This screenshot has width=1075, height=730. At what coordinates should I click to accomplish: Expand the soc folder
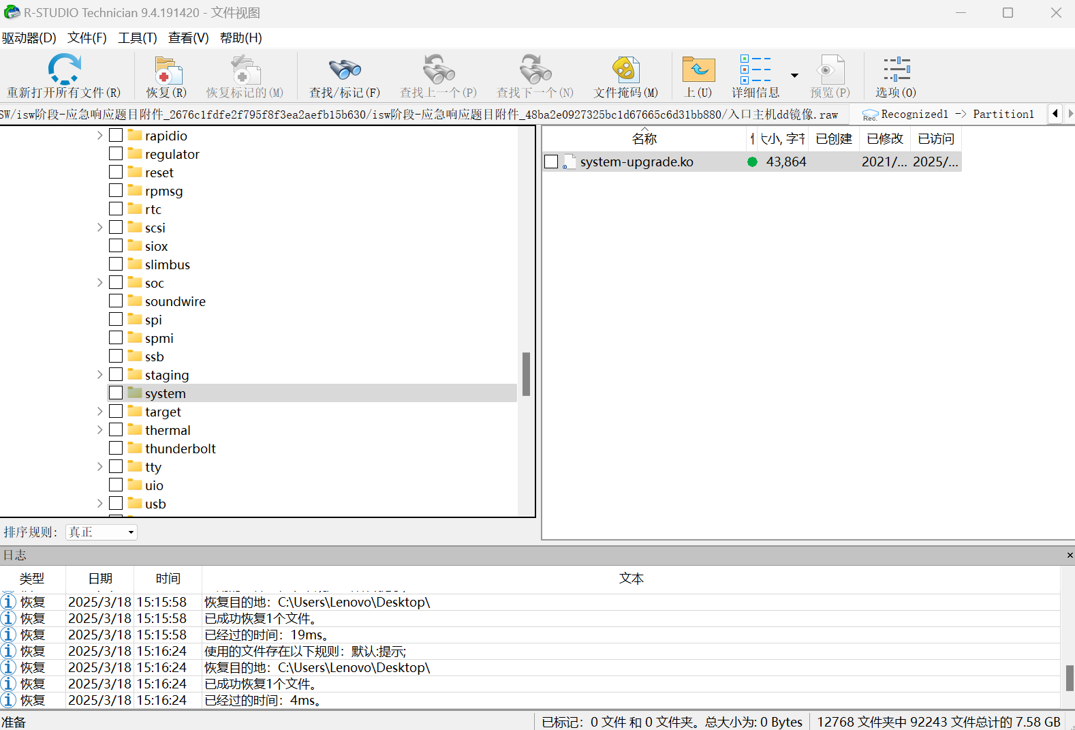coord(99,283)
